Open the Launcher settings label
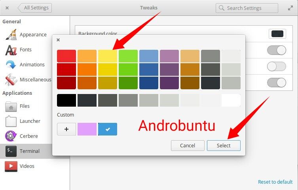The image size is (298, 190). tap(30, 121)
